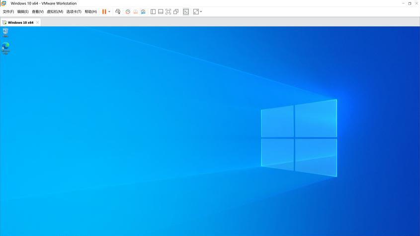Image resolution: width=420 pixels, height=236 pixels.
Task: Open the 选项卡(T) menu
Action: (x=74, y=12)
